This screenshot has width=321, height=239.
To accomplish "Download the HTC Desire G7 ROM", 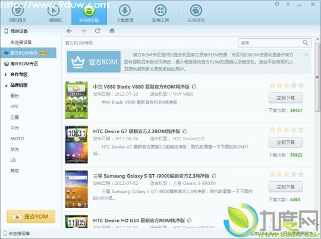I will click(x=285, y=142).
